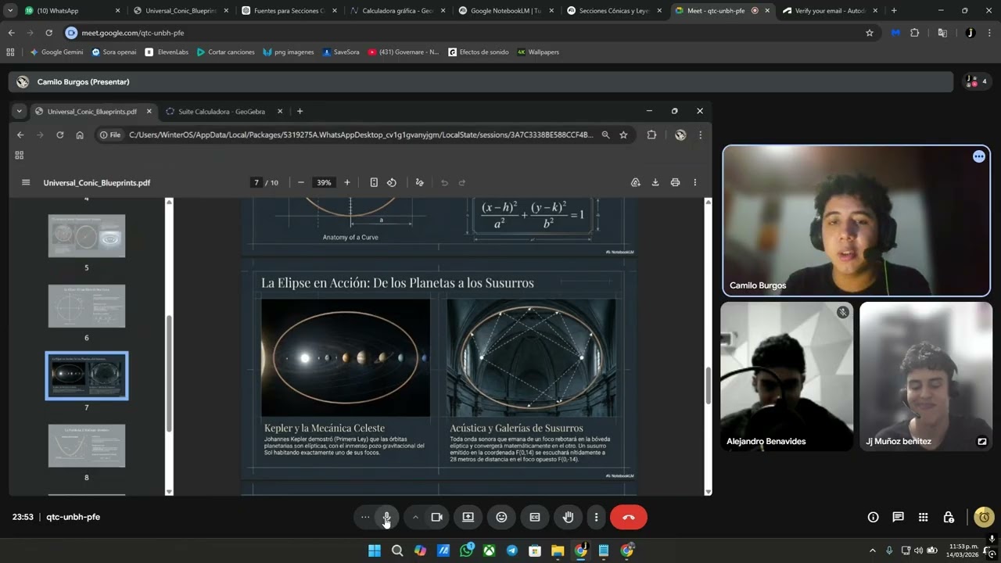1001x563 pixels.
Task: Open meeting details info icon
Action: tap(873, 517)
